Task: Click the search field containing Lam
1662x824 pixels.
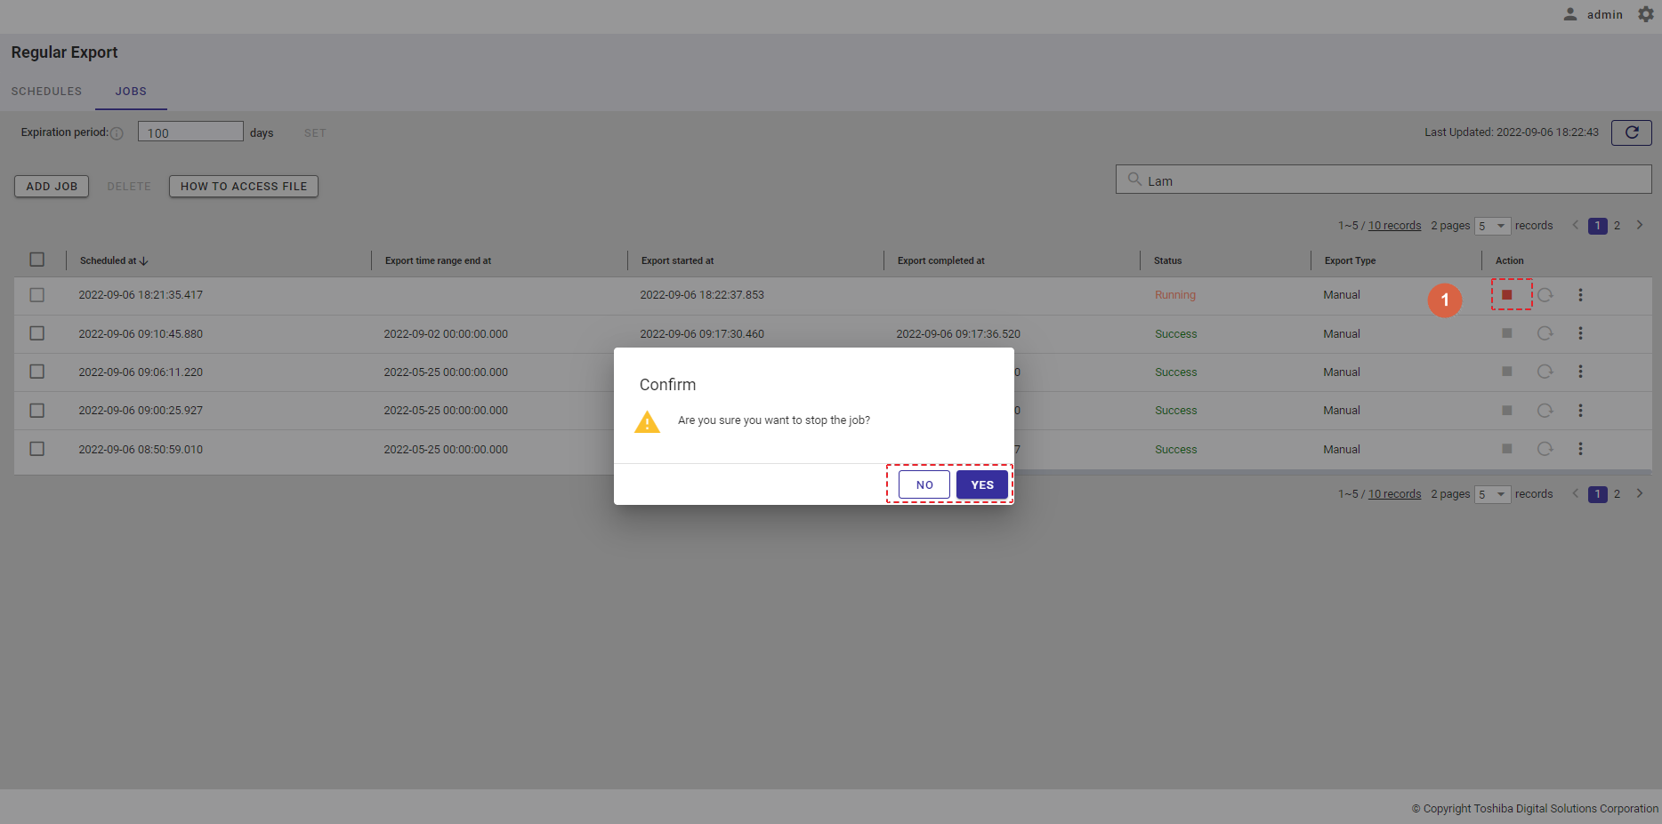Action: coord(1384,180)
